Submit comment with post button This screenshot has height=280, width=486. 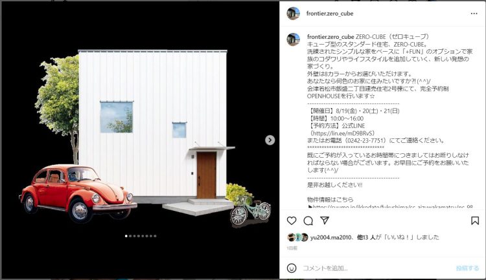pyautogui.click(x=467, y=268)
